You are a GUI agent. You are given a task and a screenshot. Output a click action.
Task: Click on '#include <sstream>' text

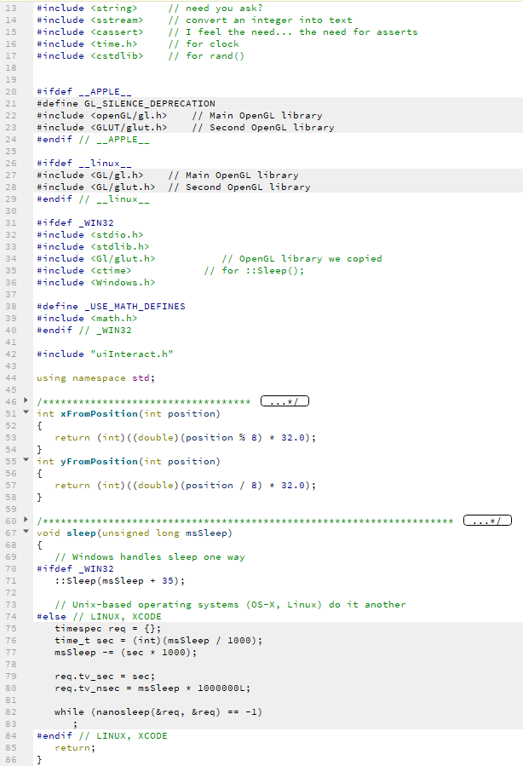coord(89,20)
